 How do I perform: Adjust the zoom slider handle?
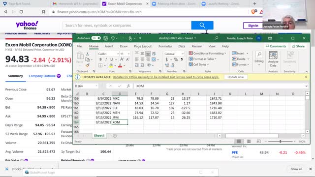tap(280, 142)
